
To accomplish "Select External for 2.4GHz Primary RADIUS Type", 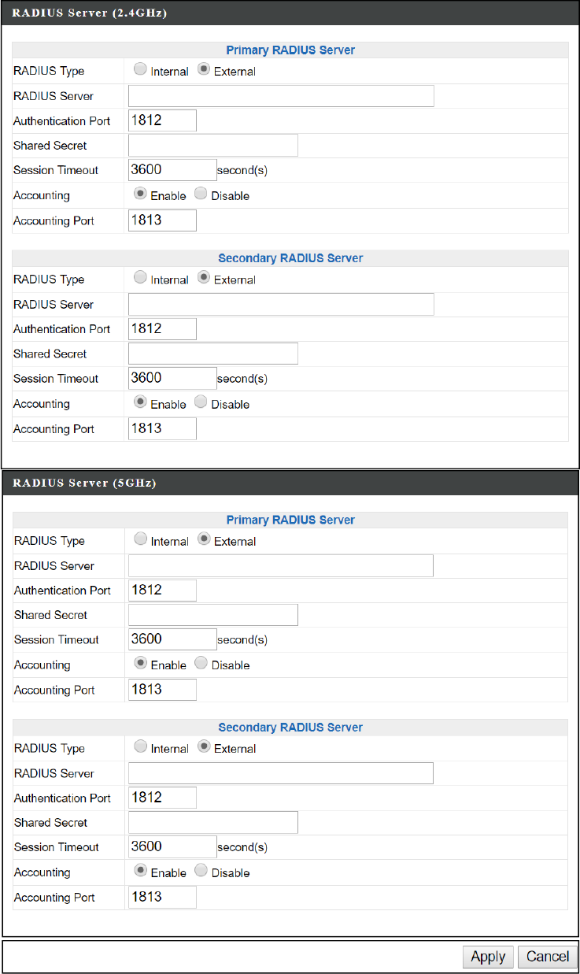I will point(204,70).
